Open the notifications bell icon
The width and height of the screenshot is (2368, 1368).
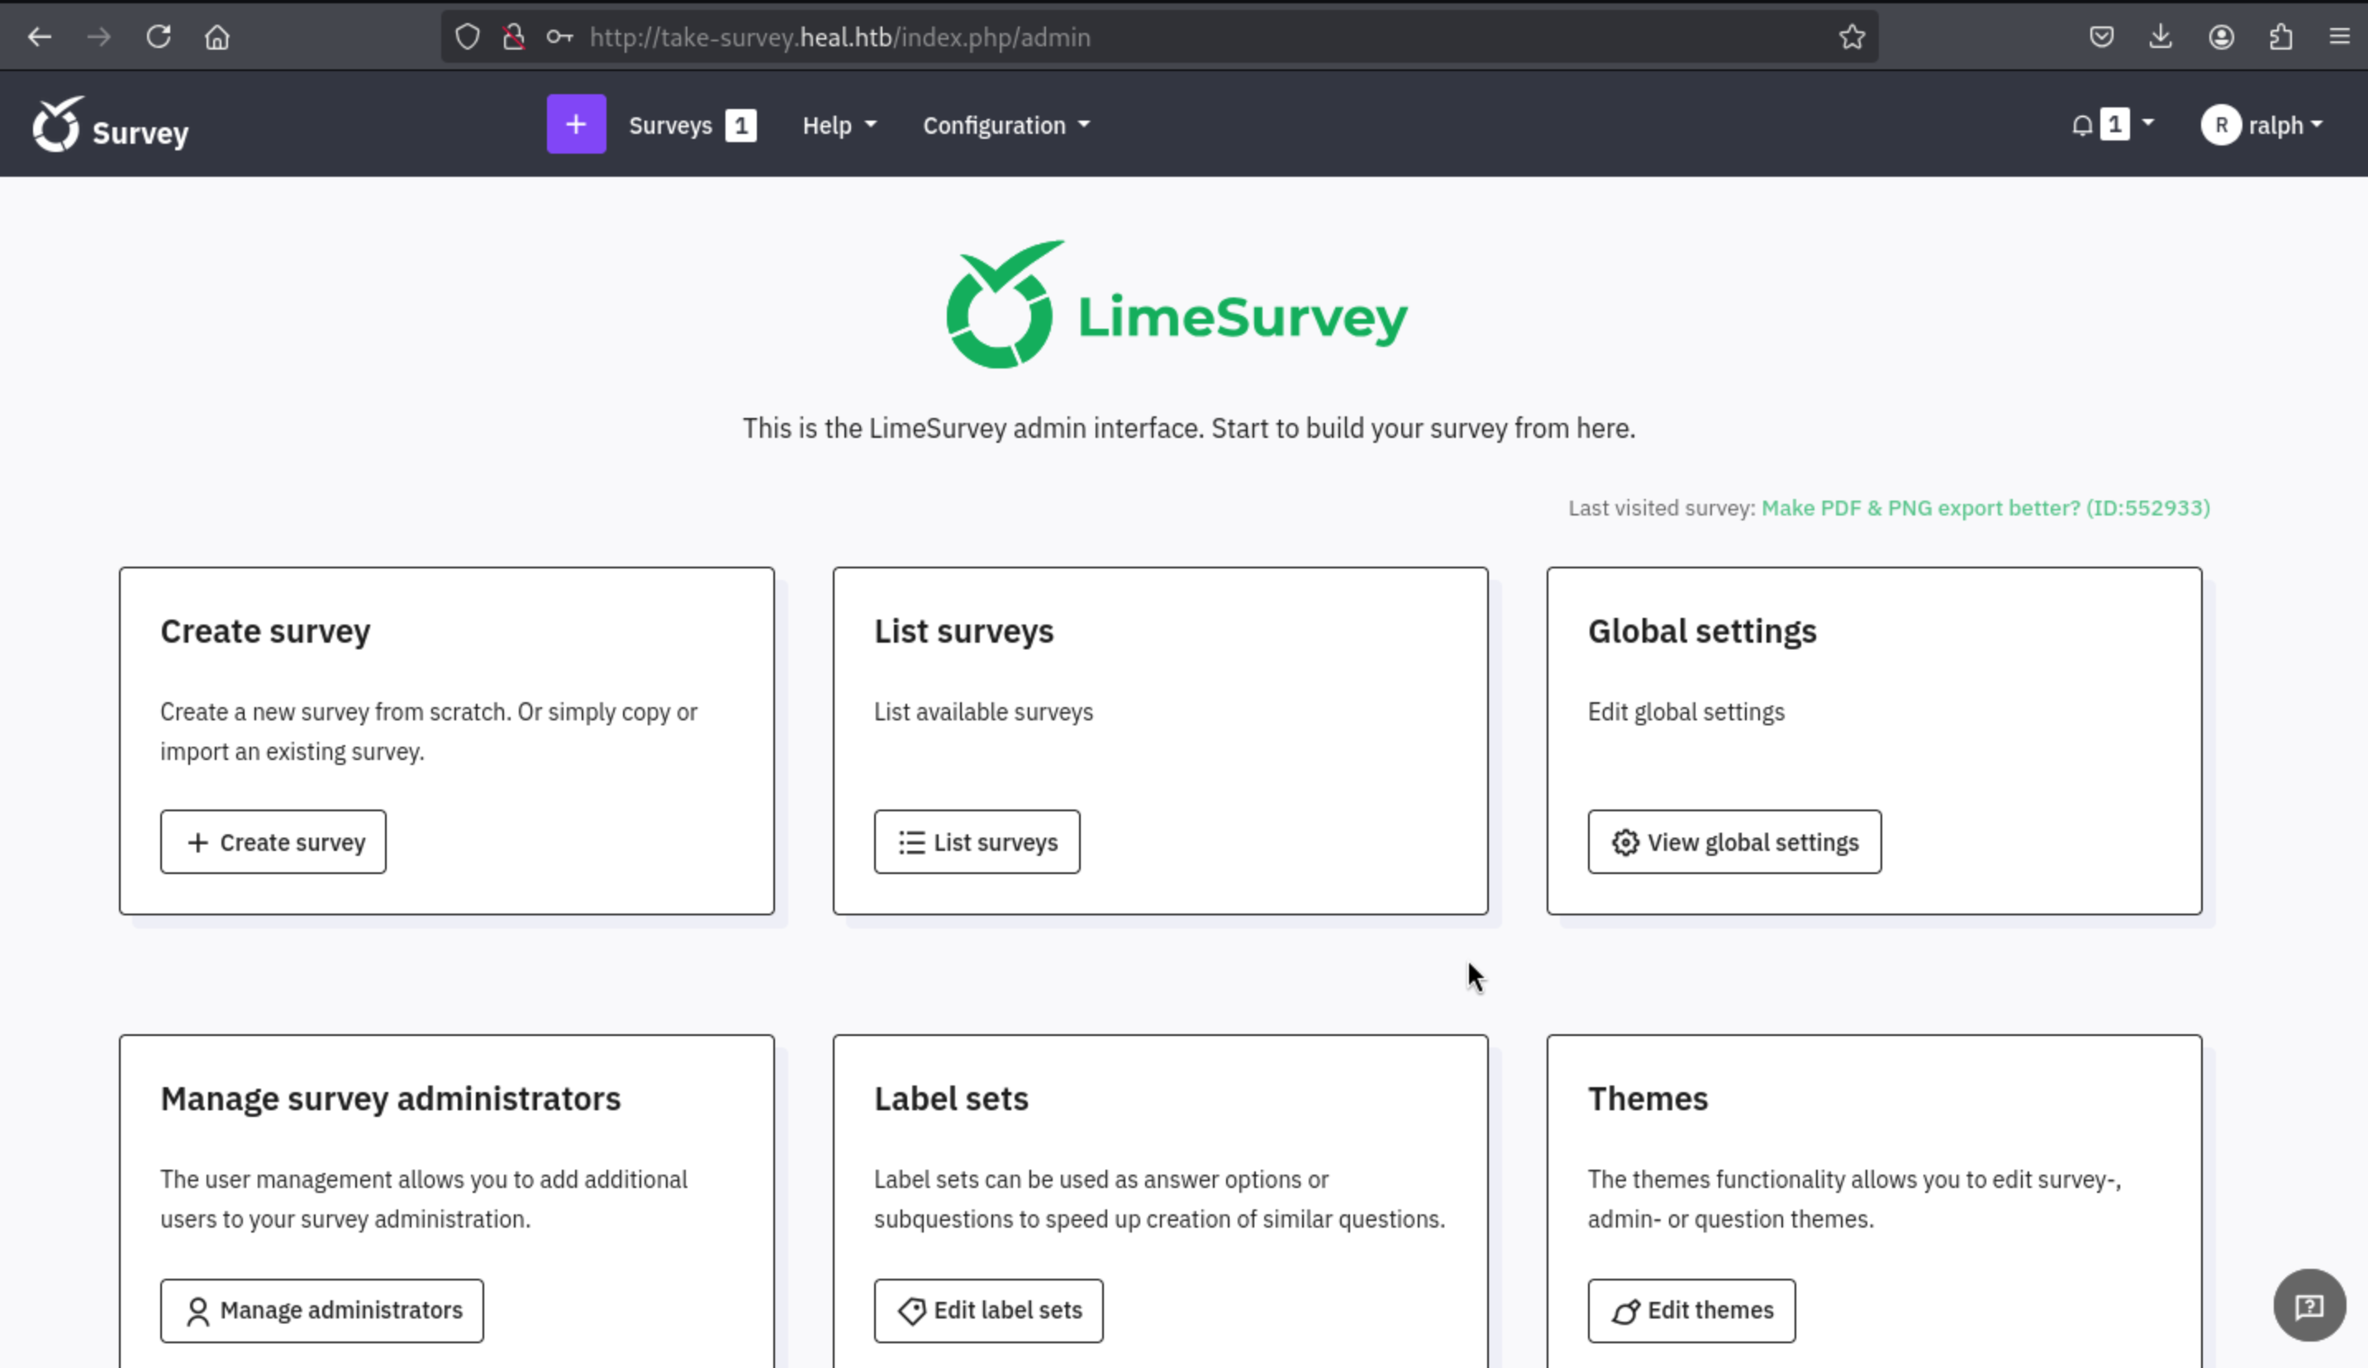coord(2081,125)
